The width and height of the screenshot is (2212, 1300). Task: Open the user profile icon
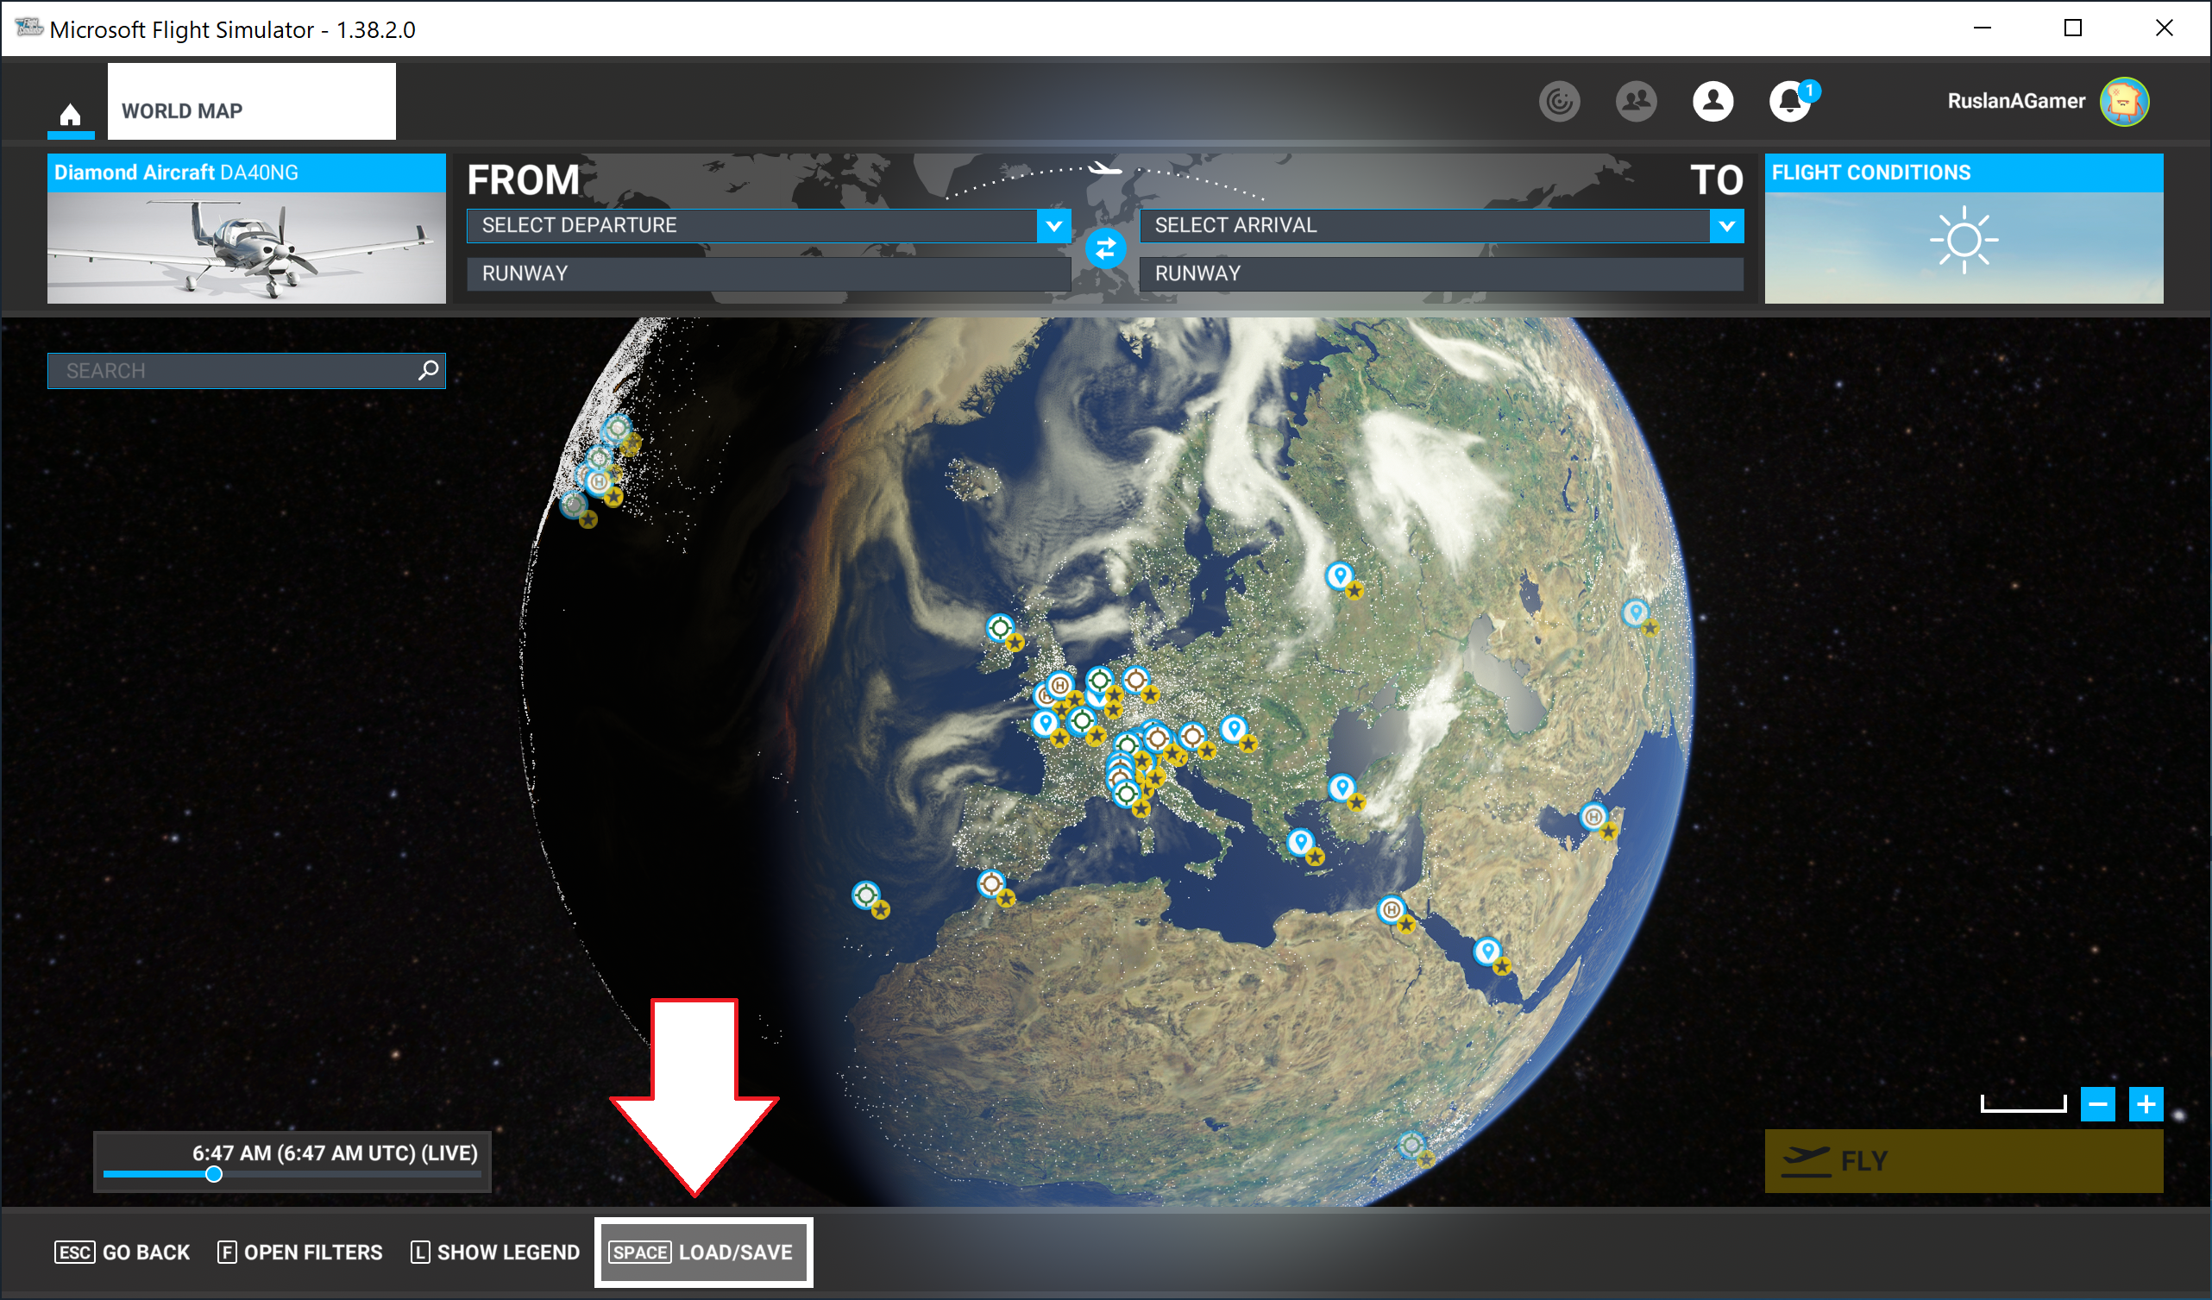[x=1712, y=101]
